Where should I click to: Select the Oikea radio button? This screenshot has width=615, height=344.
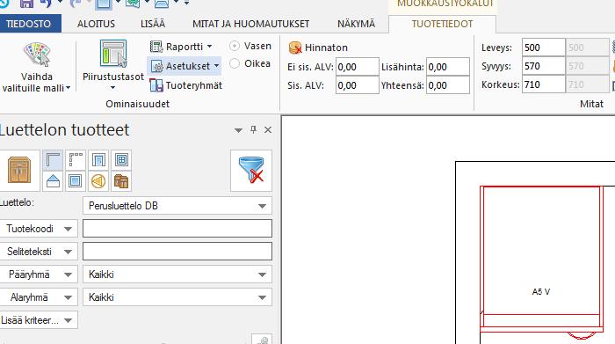[x=235, y=63]
